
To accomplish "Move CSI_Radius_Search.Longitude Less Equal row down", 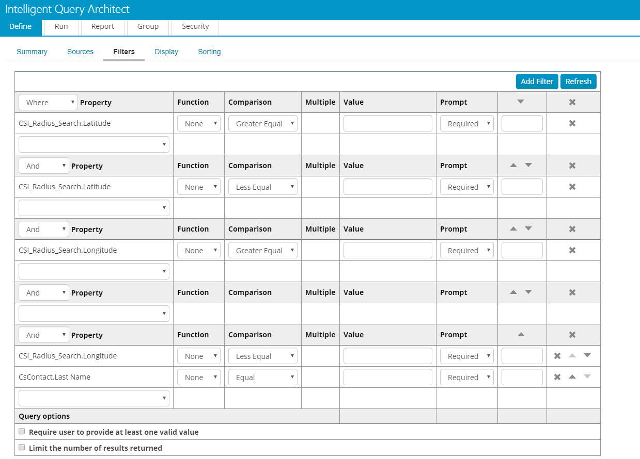I will coord(587,355).
